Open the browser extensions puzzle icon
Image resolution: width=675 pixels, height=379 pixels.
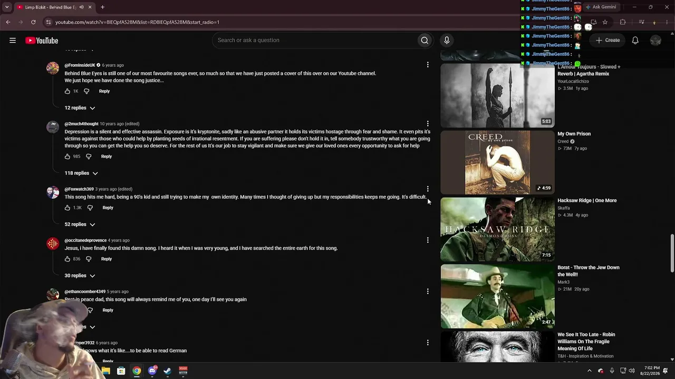[623, 22]
